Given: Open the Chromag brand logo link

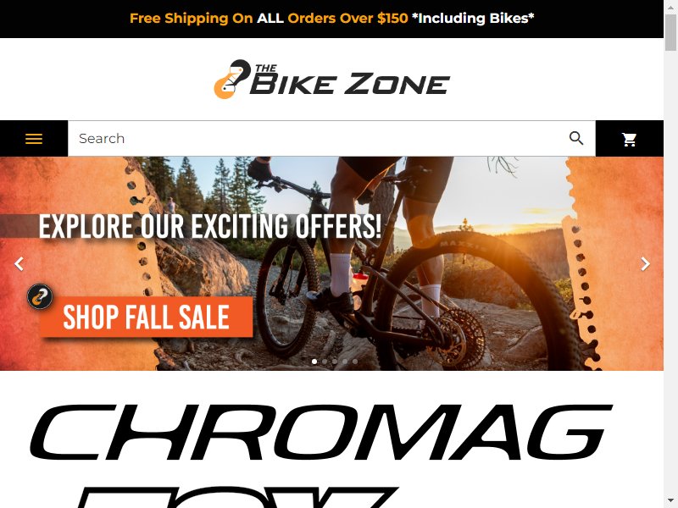Looking at the screenshot, I should (321, 432).
